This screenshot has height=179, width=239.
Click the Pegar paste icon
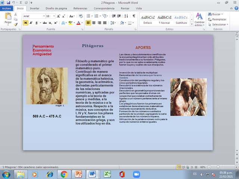click(8, 16)
